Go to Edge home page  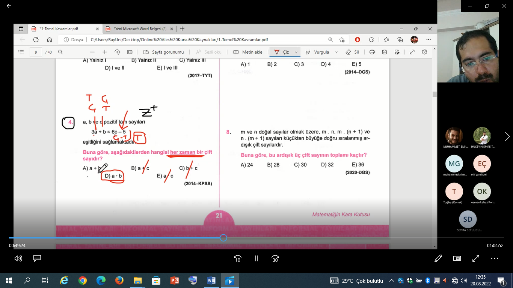click(50, 40)
